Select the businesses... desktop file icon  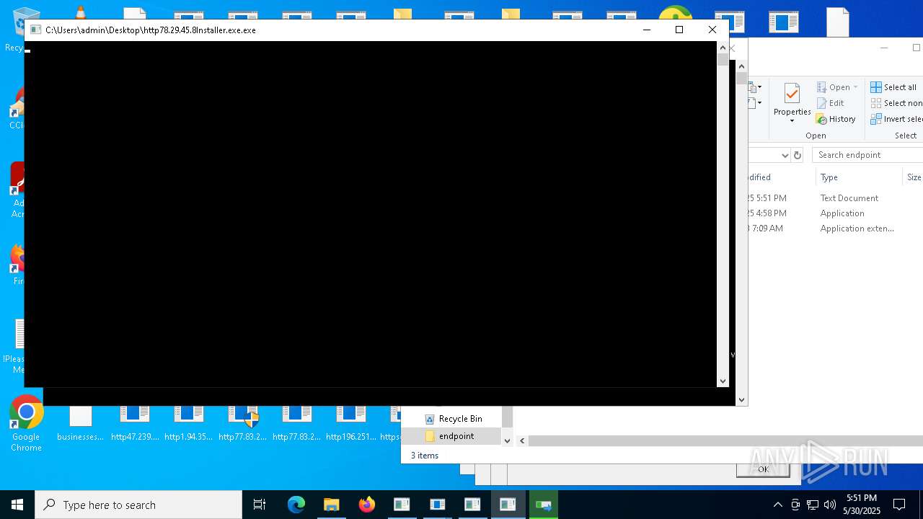point(80,424)
